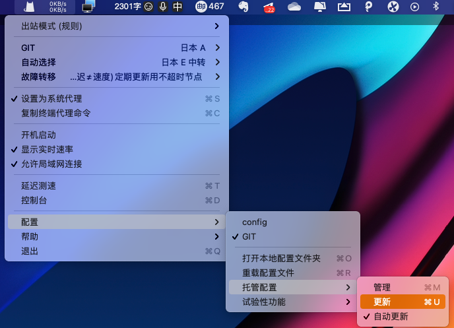This screenshot has width=454, height=328.
Task: Open the cloud icon in menu bar
Action: (x=294, y=7)
